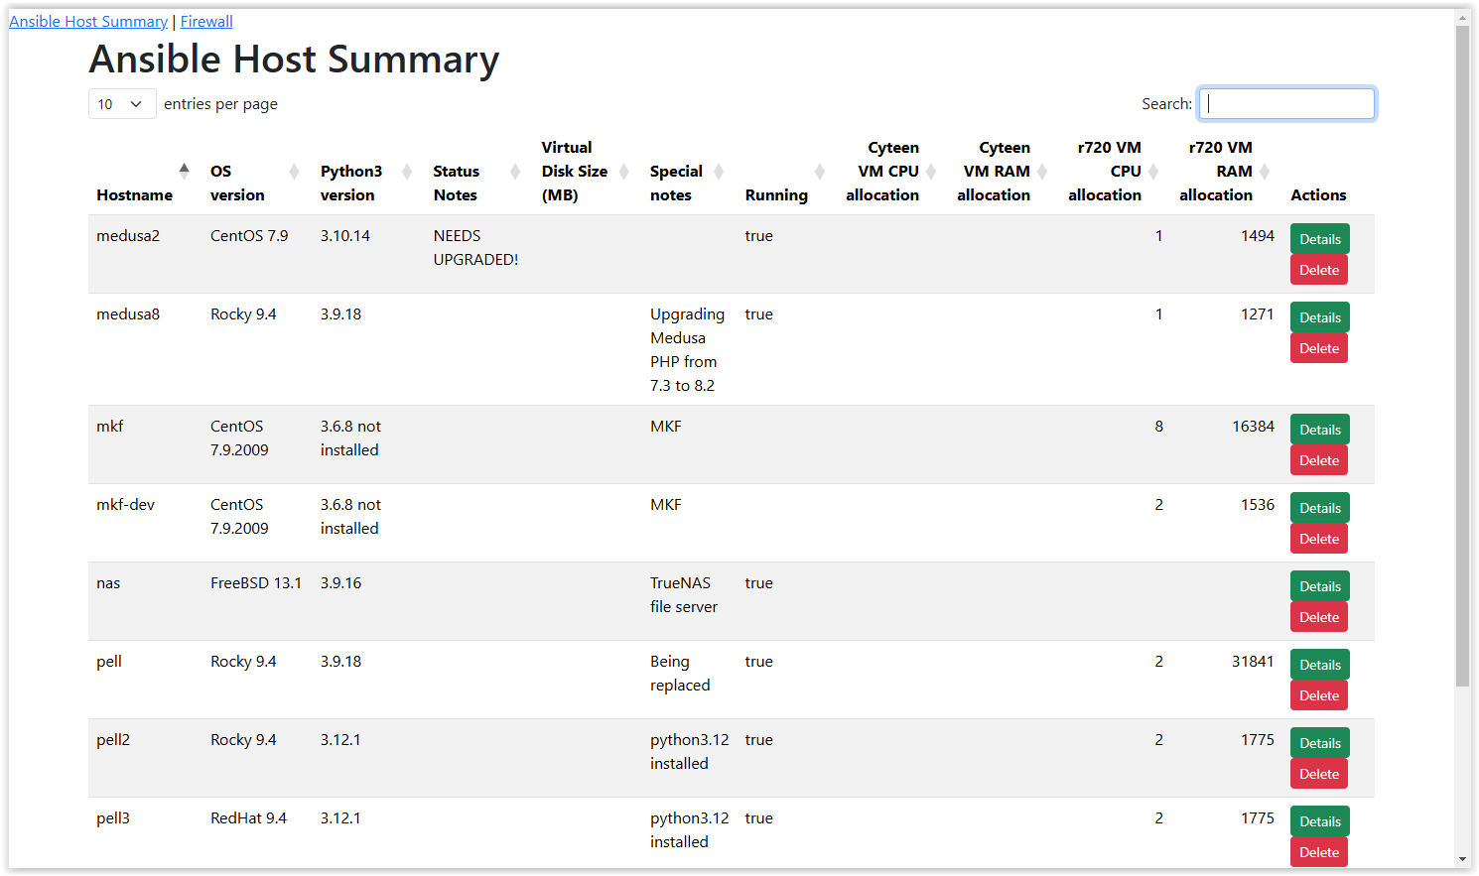View Details for host nas
1479x876 pixels.
pos(1319,586)
